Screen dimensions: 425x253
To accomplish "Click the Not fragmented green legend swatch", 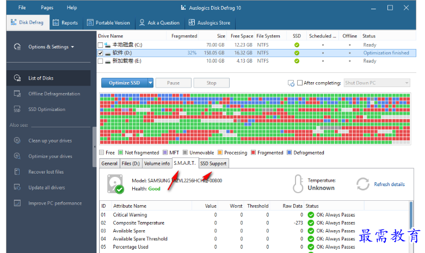I will point(121,152).
